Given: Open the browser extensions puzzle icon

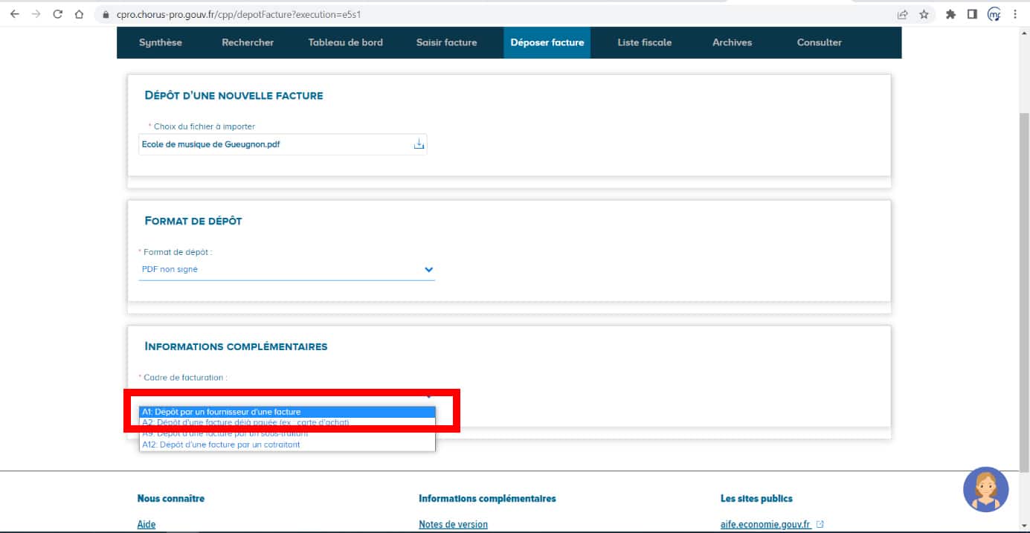Looking at the screenshot, I should (950, 14).
